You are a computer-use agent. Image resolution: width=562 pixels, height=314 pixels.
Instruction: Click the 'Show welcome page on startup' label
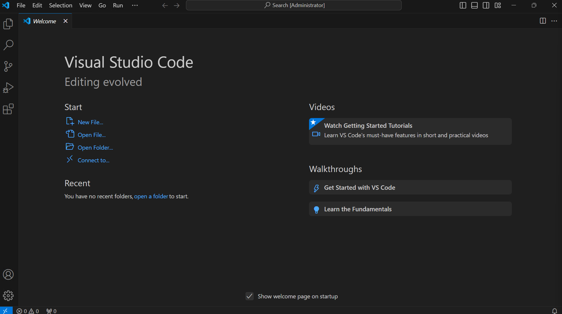pyautogui.click(x=298, y=296)
